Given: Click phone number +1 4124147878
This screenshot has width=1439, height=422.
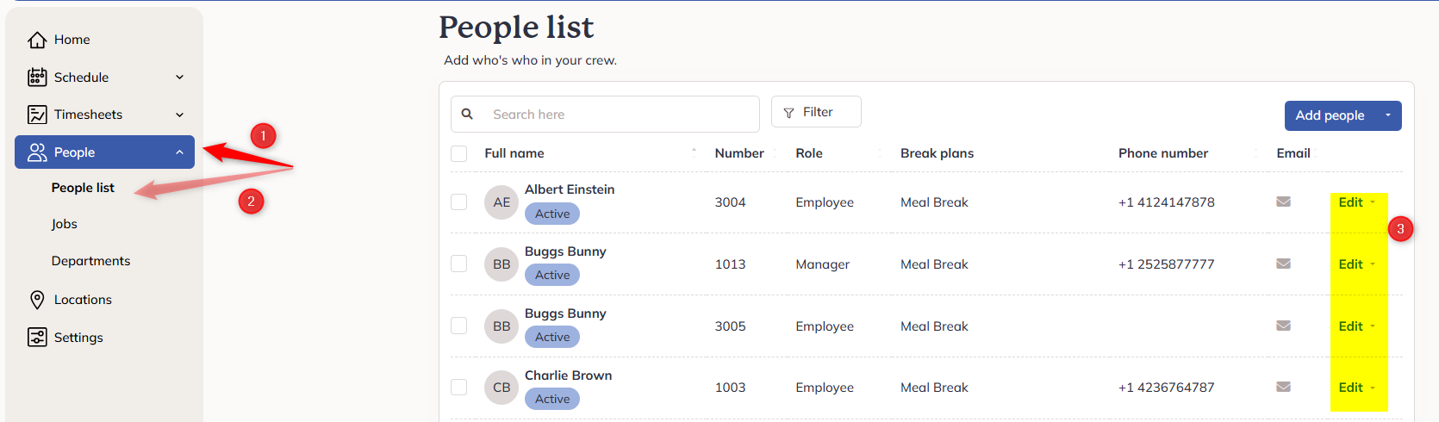Looking at the screenshot, I should coord(1167,202).
